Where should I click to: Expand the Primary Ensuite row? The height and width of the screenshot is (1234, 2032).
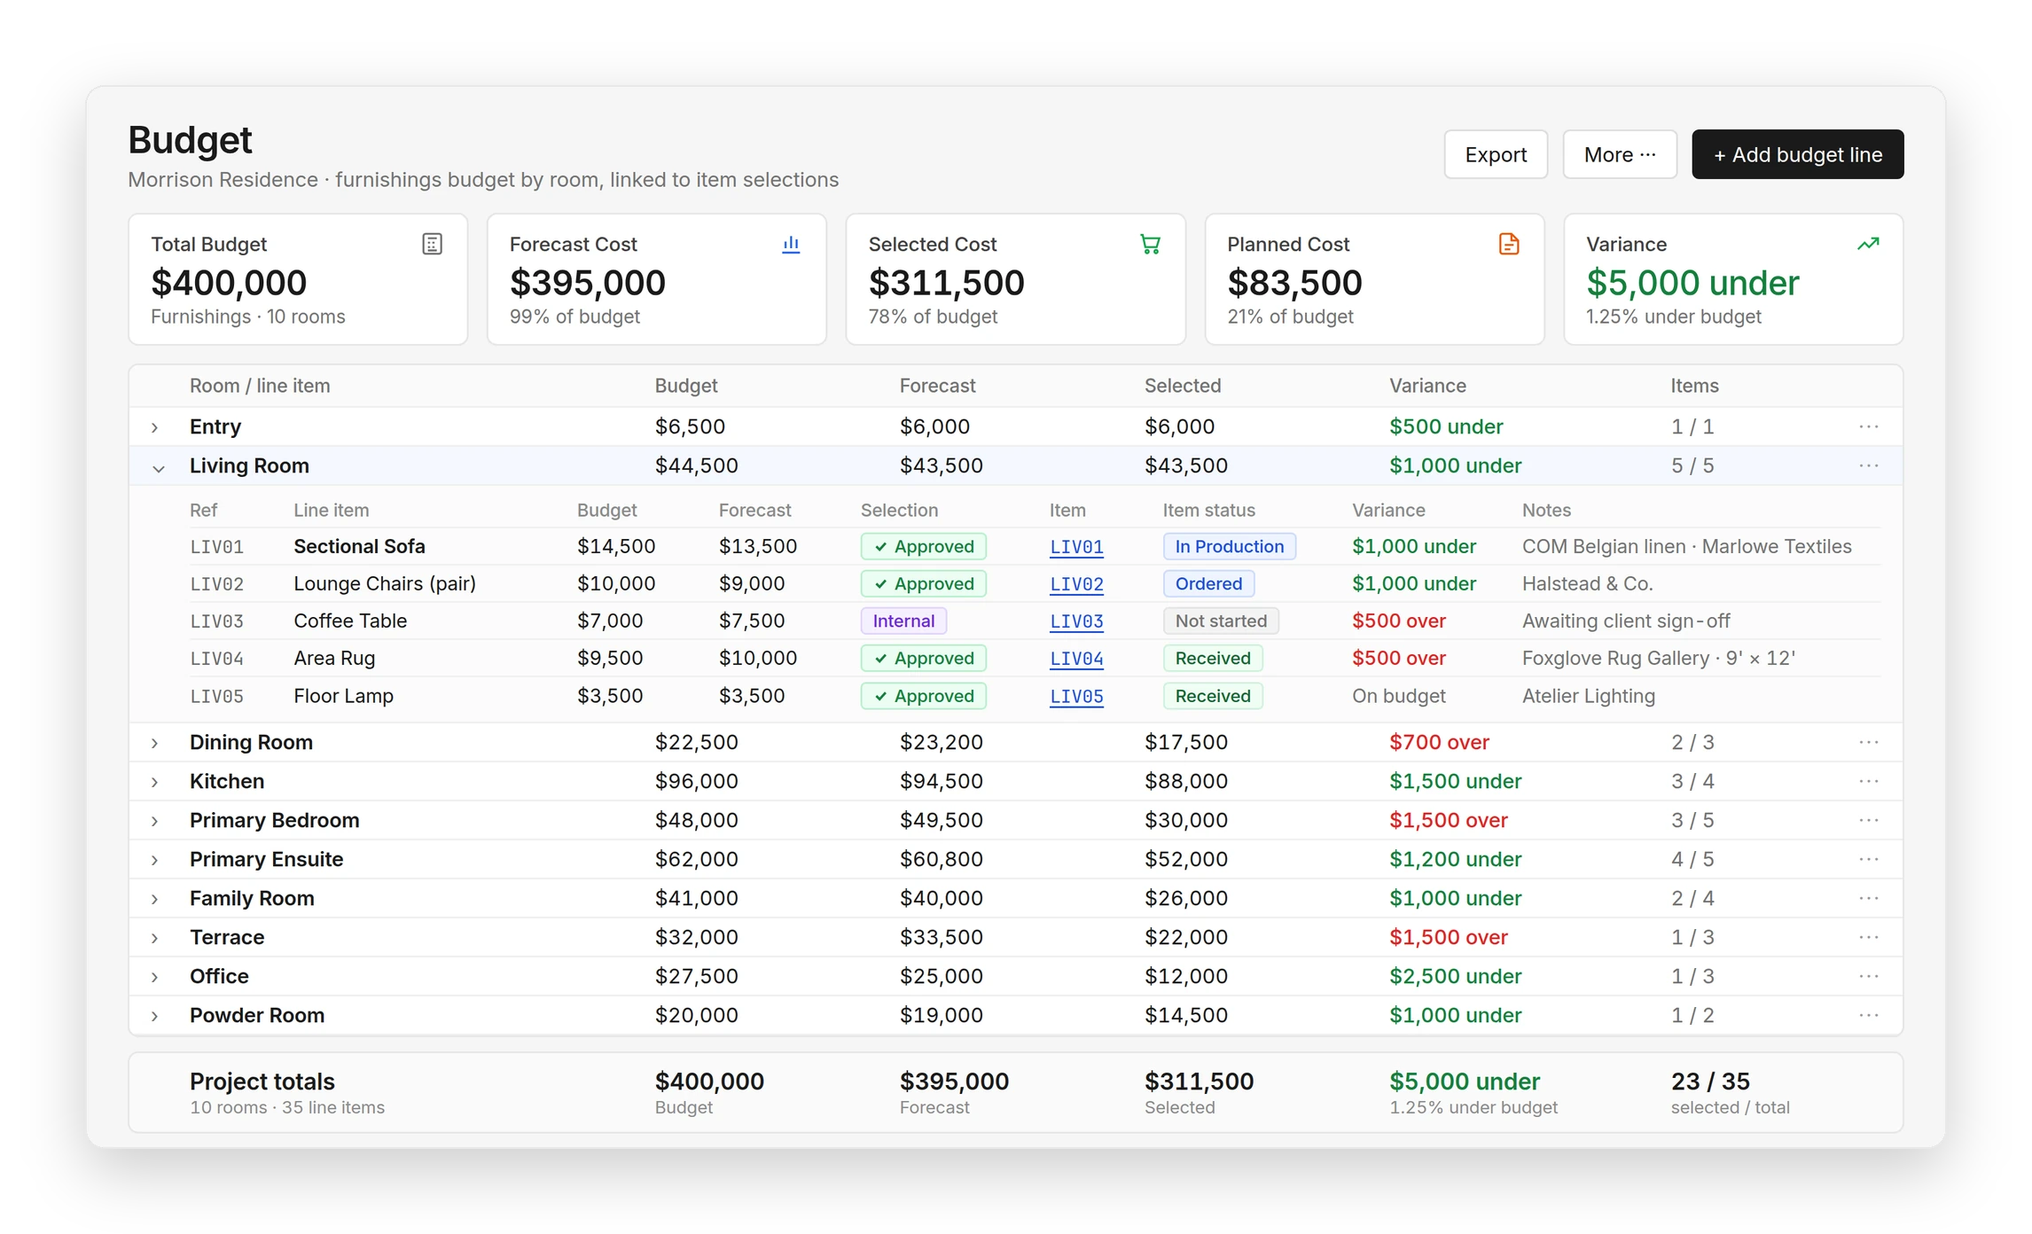[155, 860]
